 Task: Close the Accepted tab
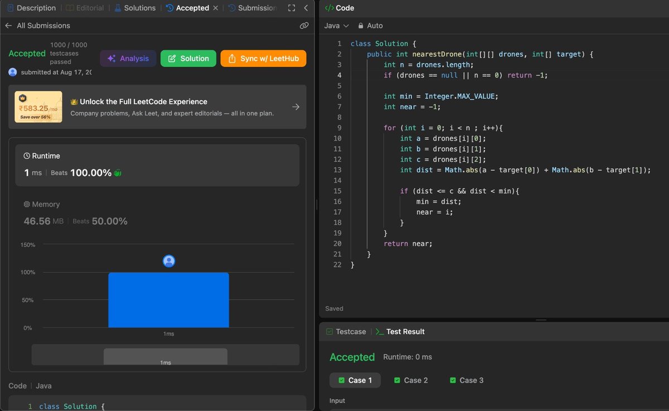[x=216, y=8]
